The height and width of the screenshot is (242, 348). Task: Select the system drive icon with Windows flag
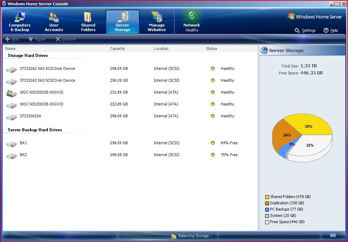click(x=12, y=93)
